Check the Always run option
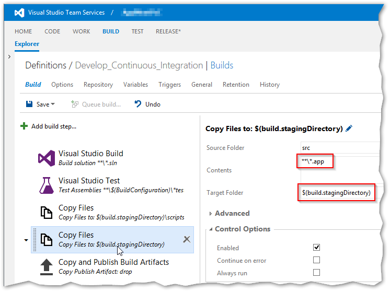 coord(316,273)
